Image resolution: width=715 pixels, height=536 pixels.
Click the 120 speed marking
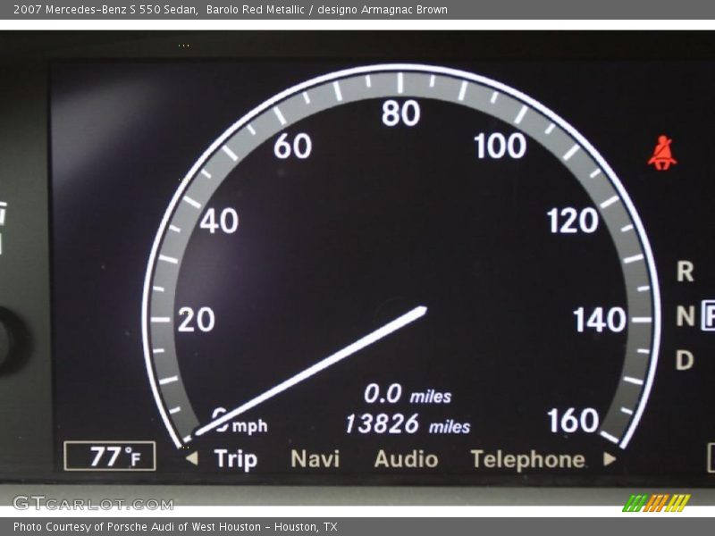point(573,221)
